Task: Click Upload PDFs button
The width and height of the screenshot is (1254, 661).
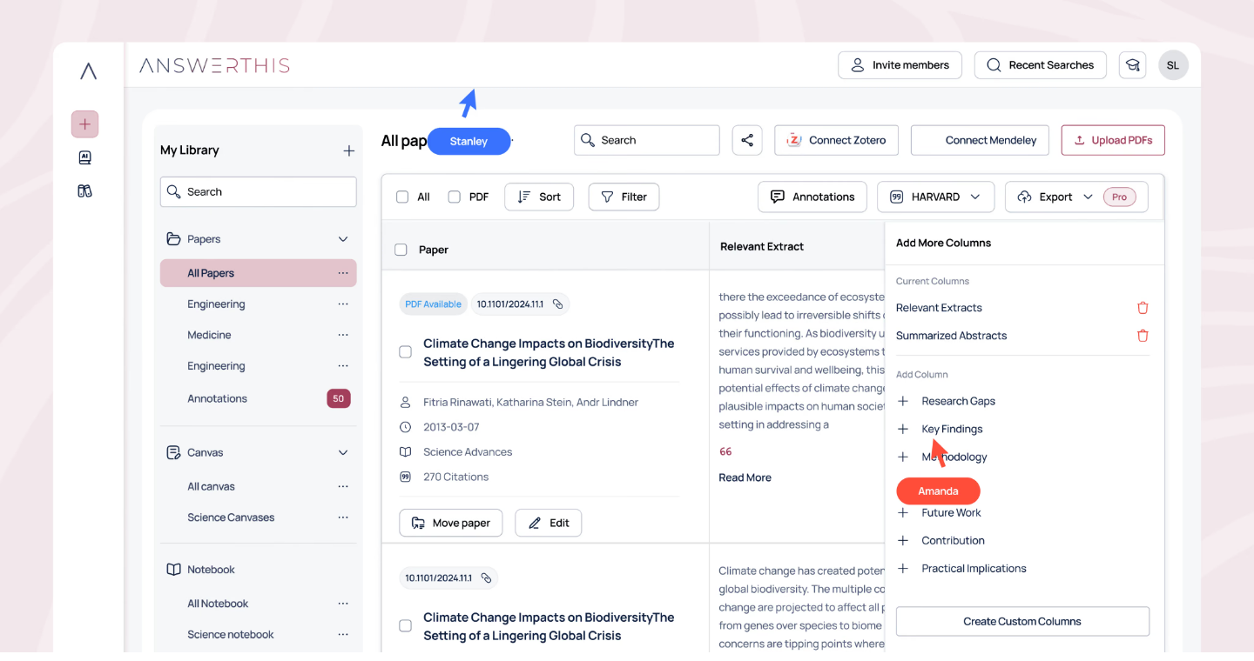Action: [1113, 140]
